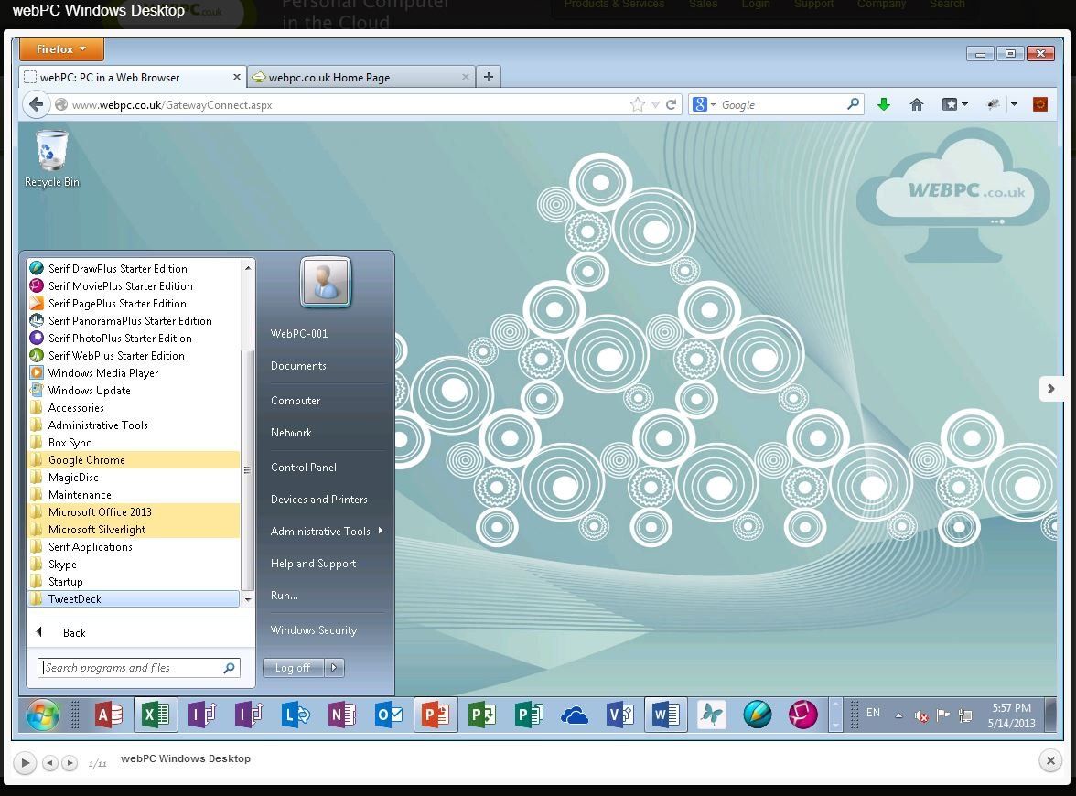Go Back in the Start menu programs
The width and height of the screenshot is (1076, 796).
pyautogui.click(x=74, y=633)
